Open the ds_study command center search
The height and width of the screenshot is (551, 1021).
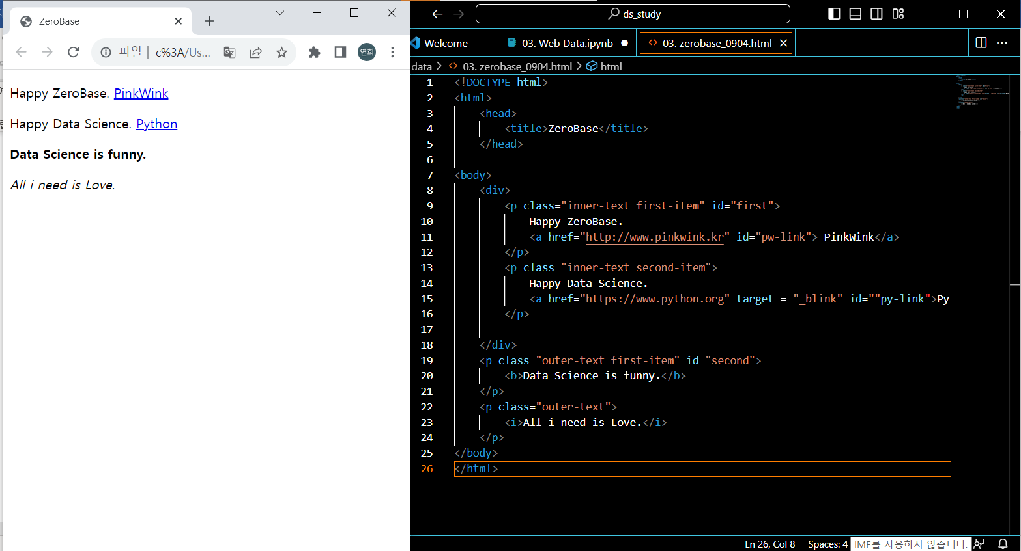point(633,14)
